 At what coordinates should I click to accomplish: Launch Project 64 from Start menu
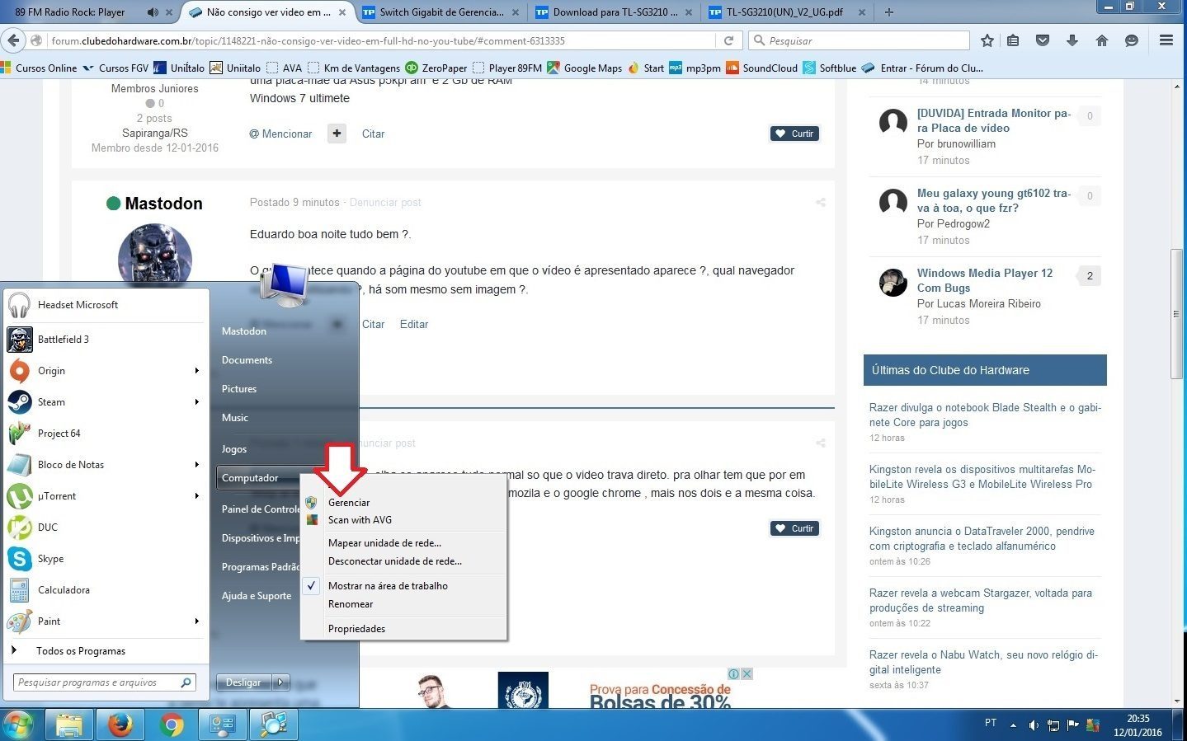(105, 433)
